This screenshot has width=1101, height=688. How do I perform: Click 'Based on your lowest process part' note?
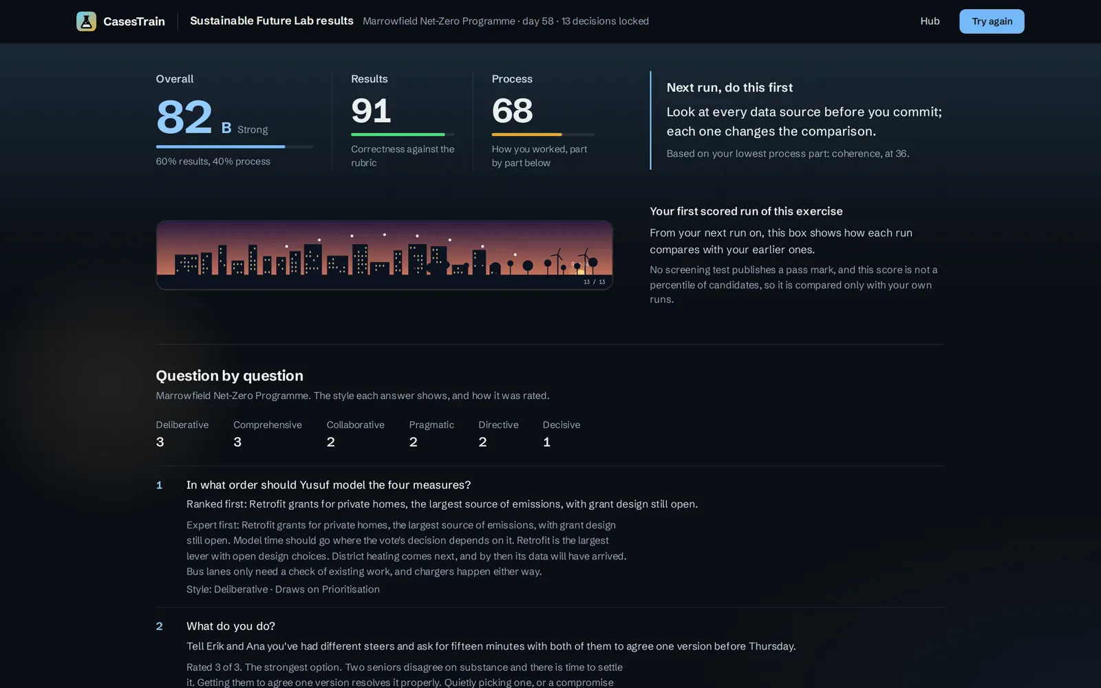[788, 153]
